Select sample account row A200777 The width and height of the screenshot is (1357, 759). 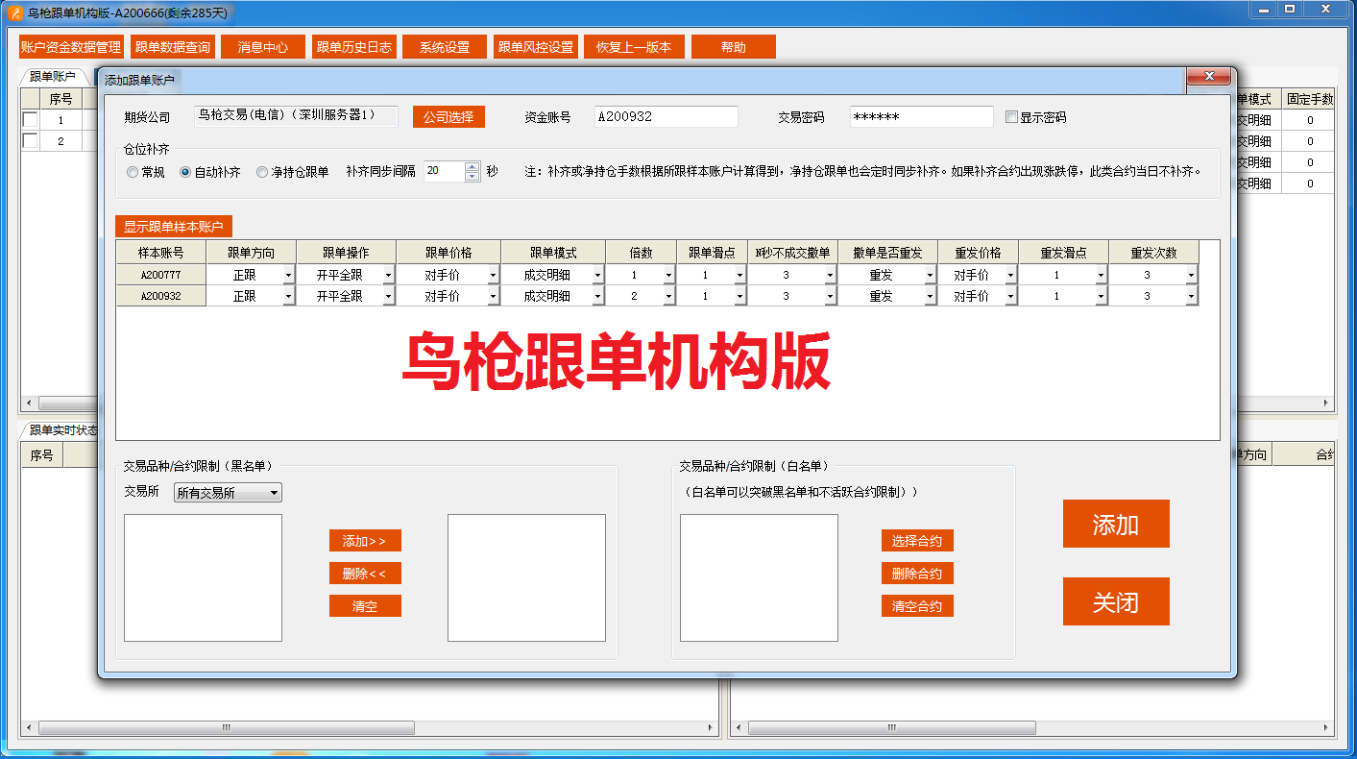click(x=160, y=275)
